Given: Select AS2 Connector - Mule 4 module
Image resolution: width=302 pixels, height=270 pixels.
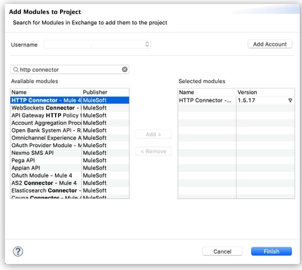Looking at the screenshot, I should [x=70, y=183].
